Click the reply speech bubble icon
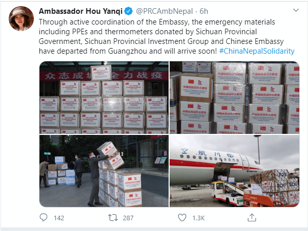 44,218
